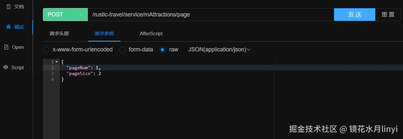Switch to 请求头部 tab
Viewport: 403px width, 139px height.
pyautogui.click(x=59, y=33)
